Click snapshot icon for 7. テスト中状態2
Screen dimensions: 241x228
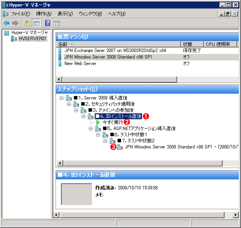pyautogui.click(x=112, y=141)
